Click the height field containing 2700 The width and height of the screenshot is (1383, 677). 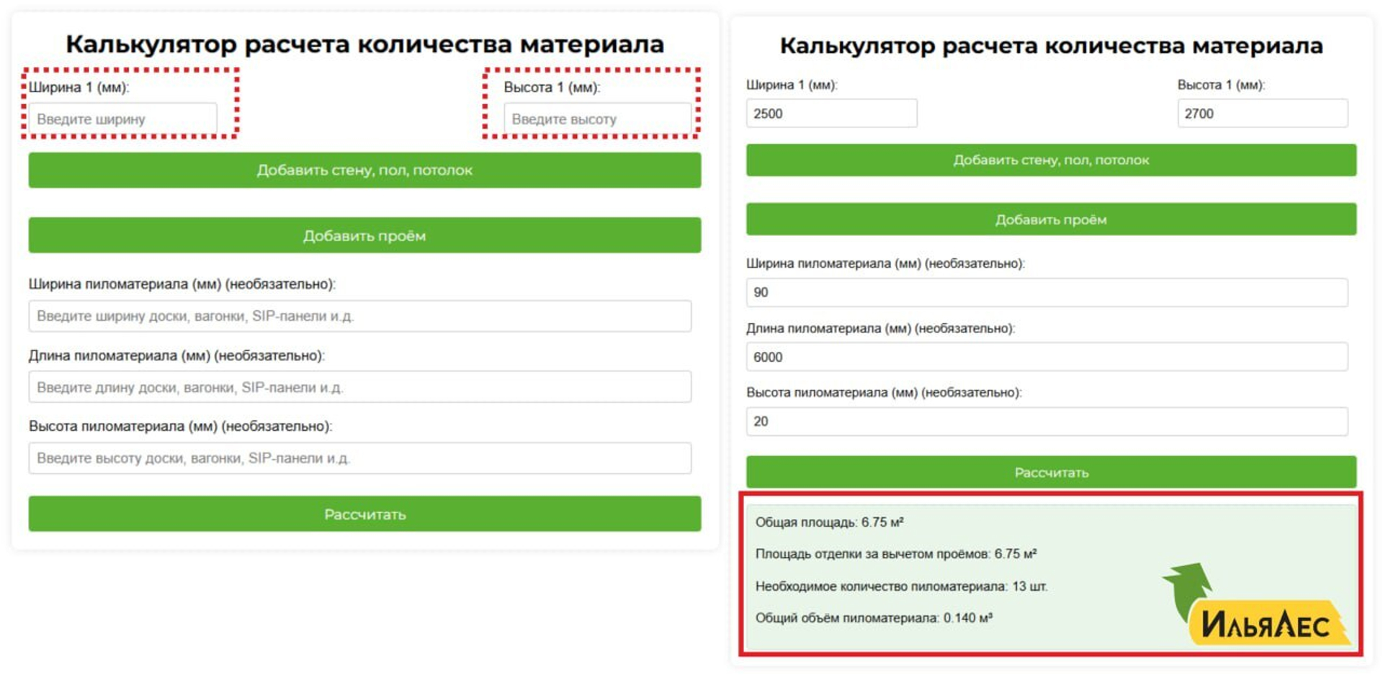[x=1262, y=114]
